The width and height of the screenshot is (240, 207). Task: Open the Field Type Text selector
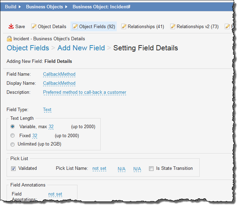[x=47, y=110]
